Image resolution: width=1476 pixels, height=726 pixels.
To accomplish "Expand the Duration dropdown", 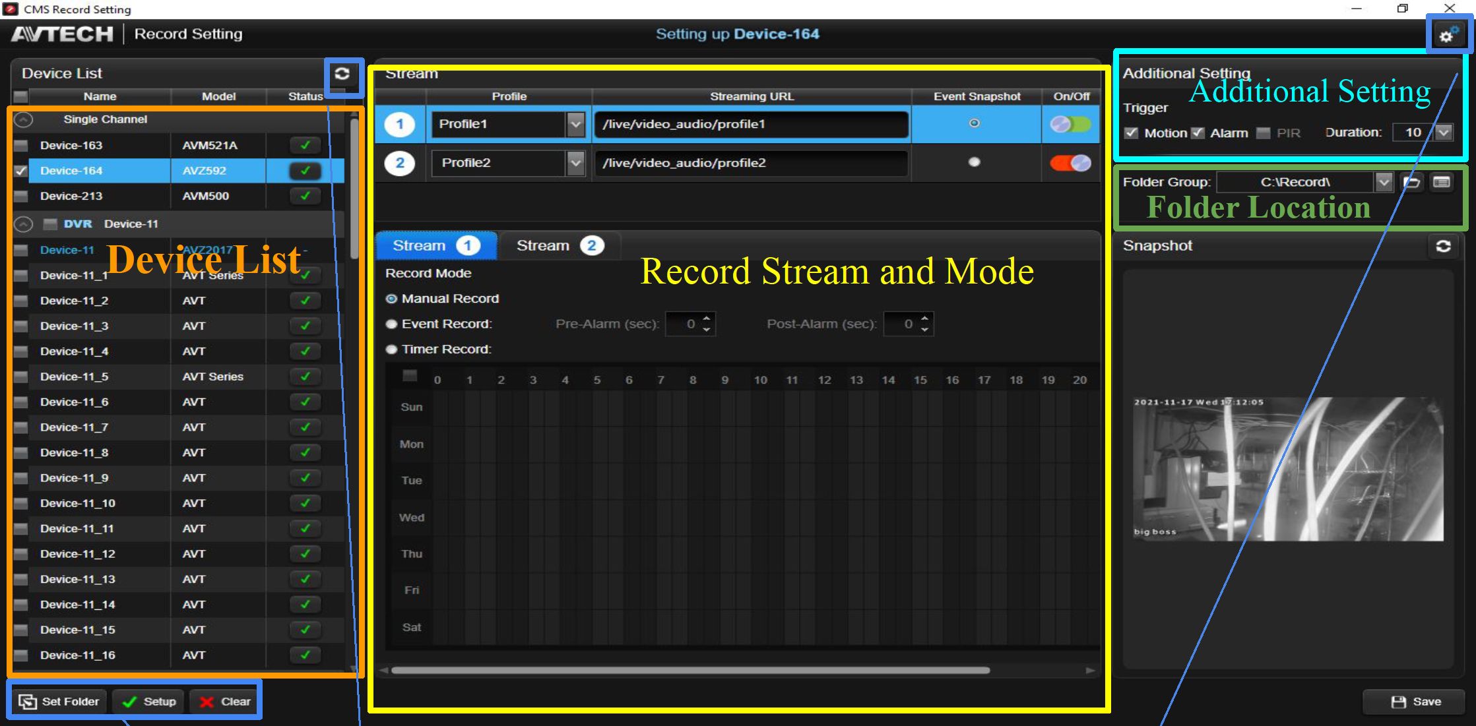I will click(1444, 133).
